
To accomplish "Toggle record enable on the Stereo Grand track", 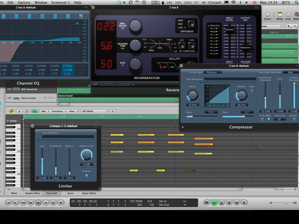I will coord(45,98).
